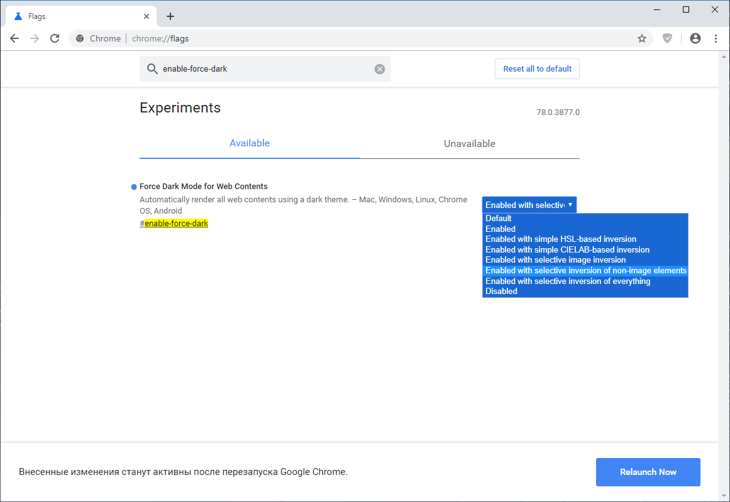Switch to the Unavailable tab

469,143
